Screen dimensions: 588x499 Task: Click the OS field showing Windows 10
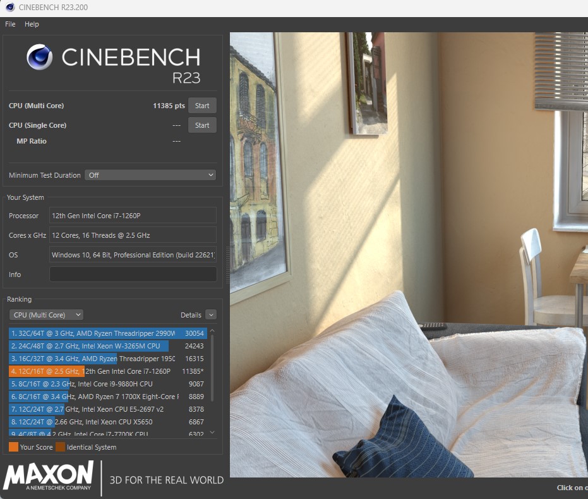(133, 255)
